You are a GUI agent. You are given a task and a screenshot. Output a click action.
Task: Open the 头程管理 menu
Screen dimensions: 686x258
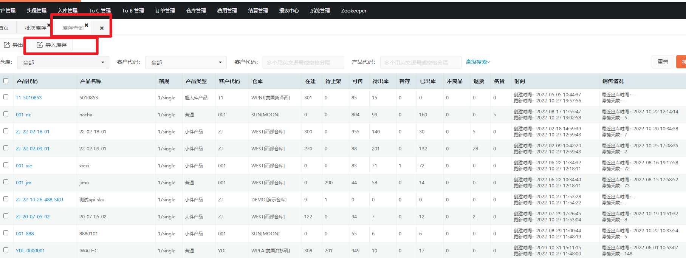37,11
